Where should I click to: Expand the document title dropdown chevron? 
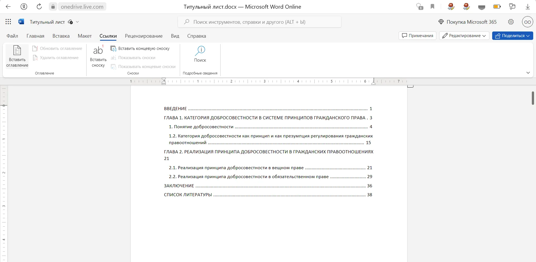pyautogui.click(x=77, y=22)
